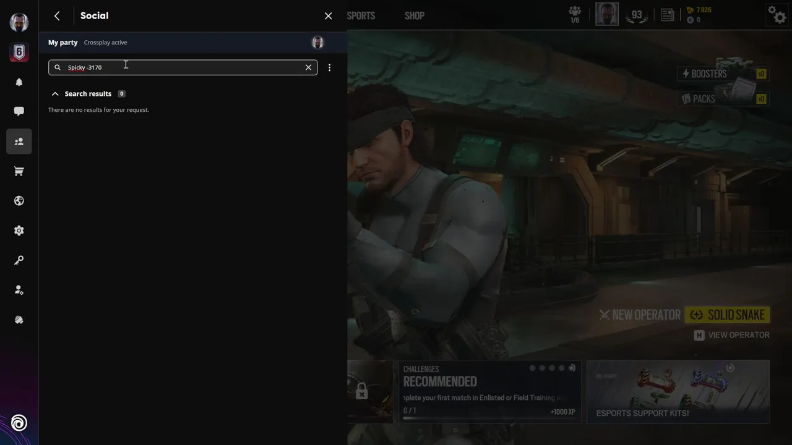Open the ESPORTS tab in game menu
Viewport: 792px width, 445px height.
click(361, 16)
